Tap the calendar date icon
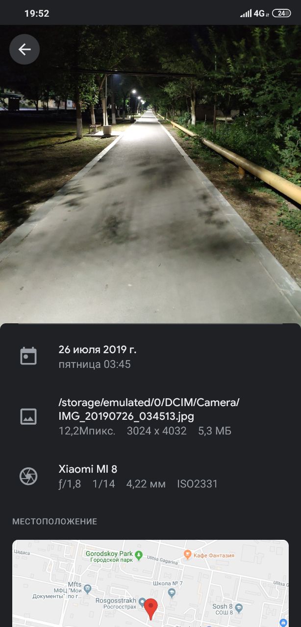This screenshot has width=301, height=627. pos(28,356)
